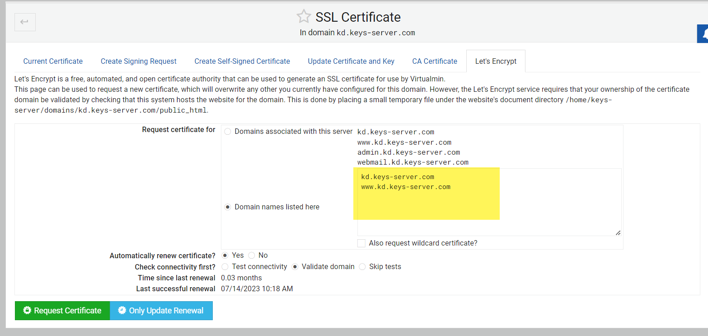Screen dimensions: 708x336
Task: Click the Request Certificate button
Action: (x=62, y=311)
